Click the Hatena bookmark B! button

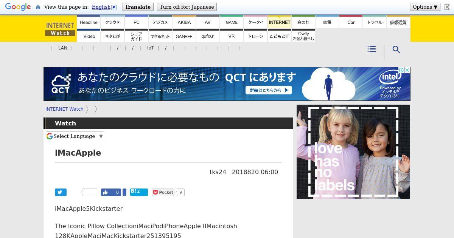pyautogui.click(x=139, y=192)
